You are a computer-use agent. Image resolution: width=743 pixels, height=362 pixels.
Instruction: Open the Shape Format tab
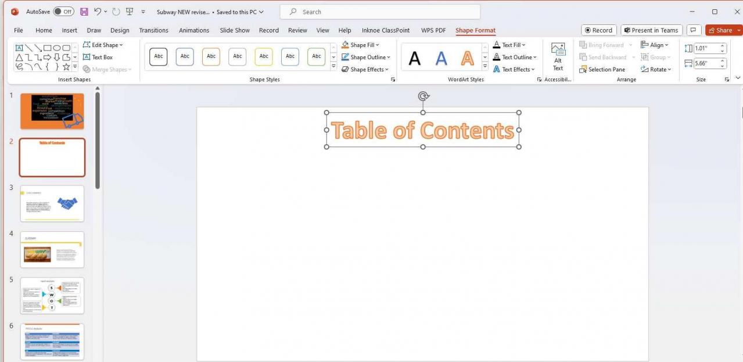[475, 30]
